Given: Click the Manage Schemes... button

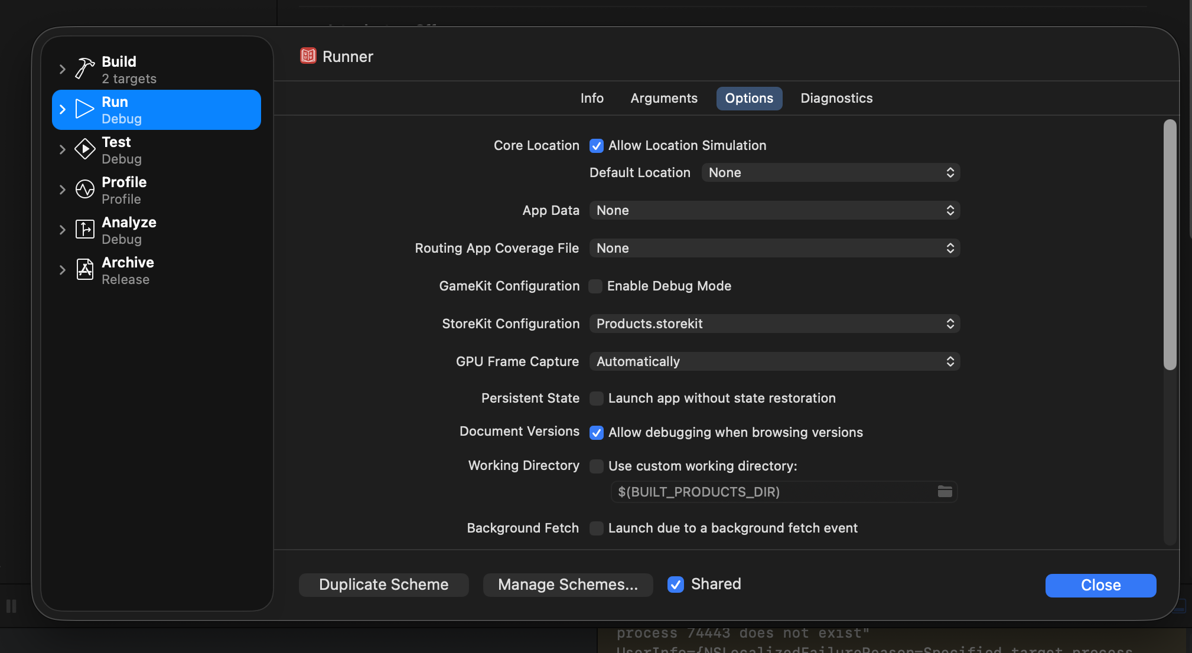Looking at the screenshot, I should 568,585.
